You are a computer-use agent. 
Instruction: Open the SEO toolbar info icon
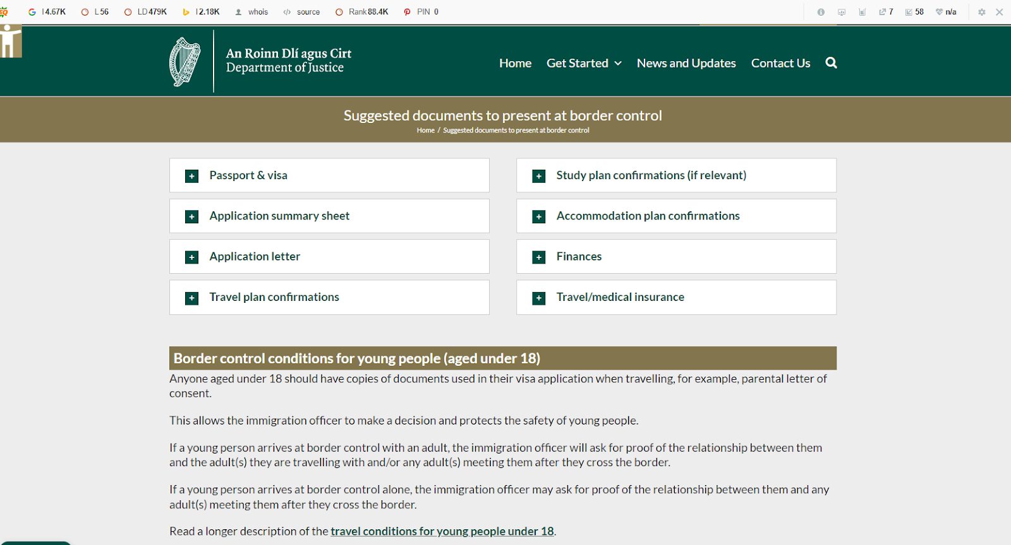[x=821, y=12]
